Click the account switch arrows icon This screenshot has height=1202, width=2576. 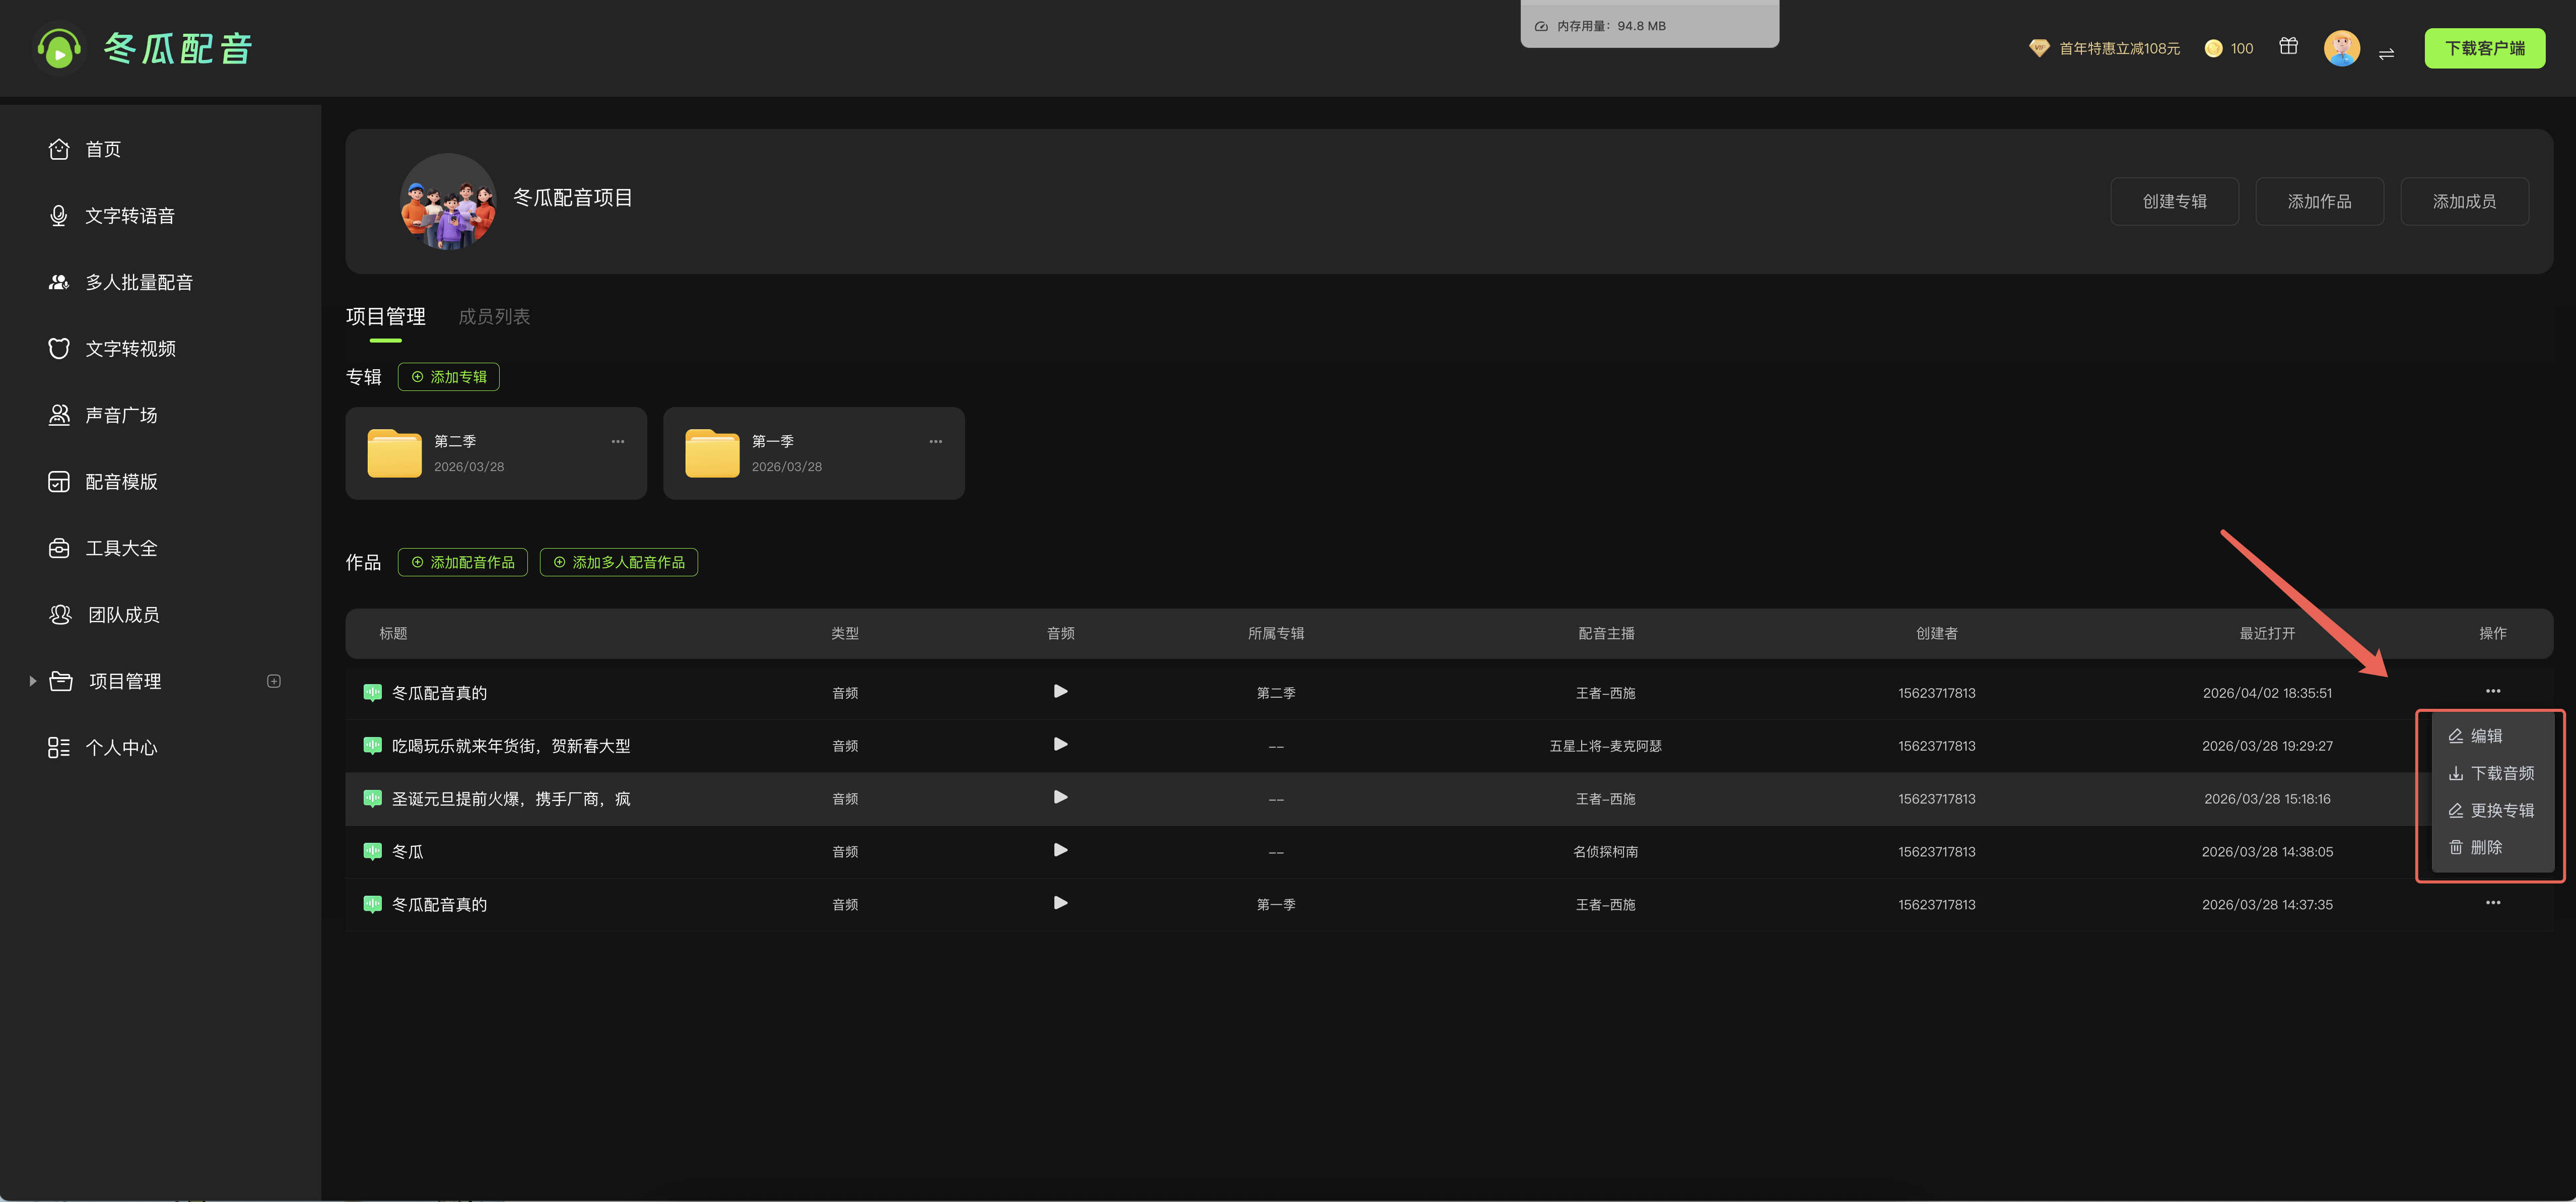(x=2386, y=54)
